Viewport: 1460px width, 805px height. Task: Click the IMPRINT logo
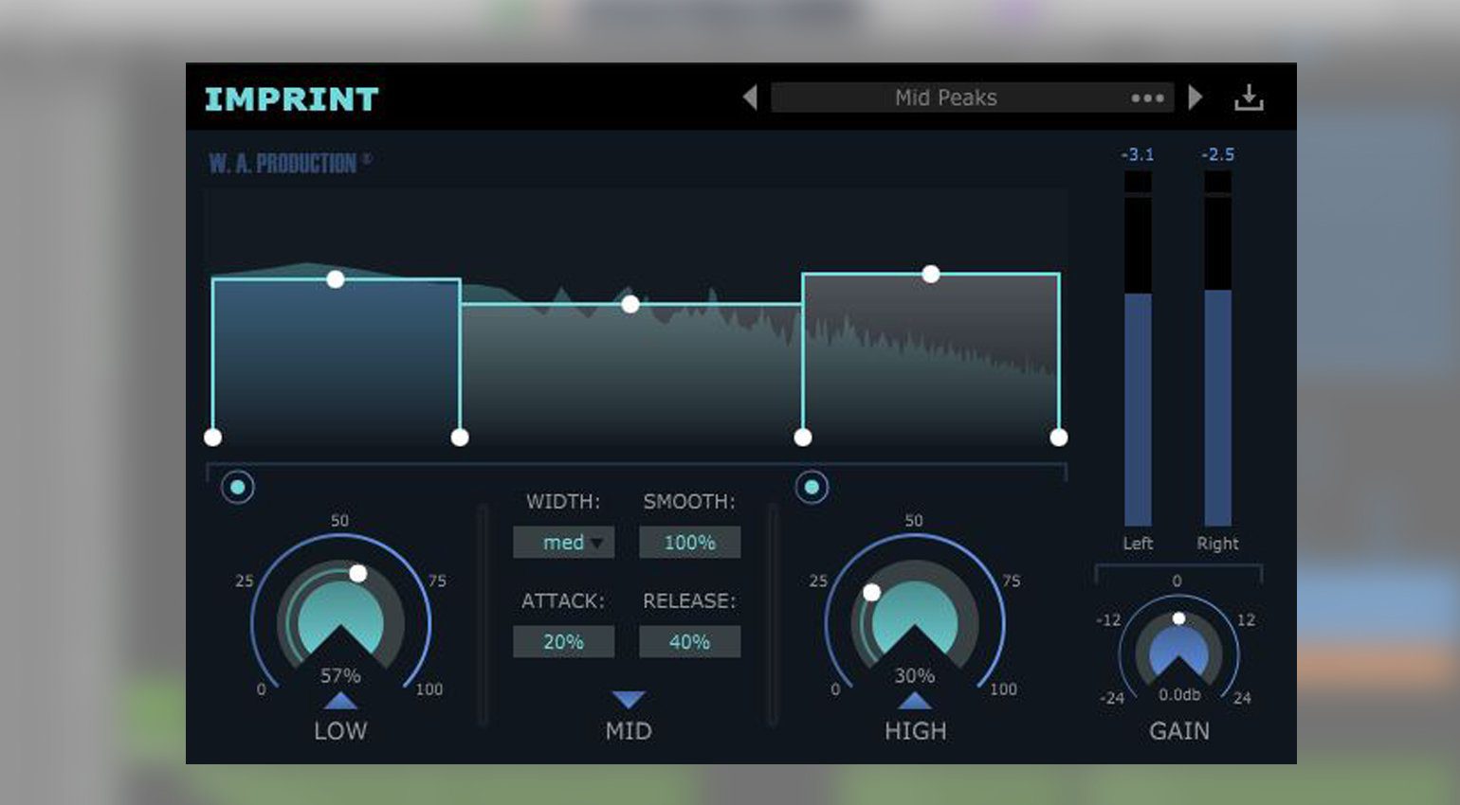coord(291,99)
